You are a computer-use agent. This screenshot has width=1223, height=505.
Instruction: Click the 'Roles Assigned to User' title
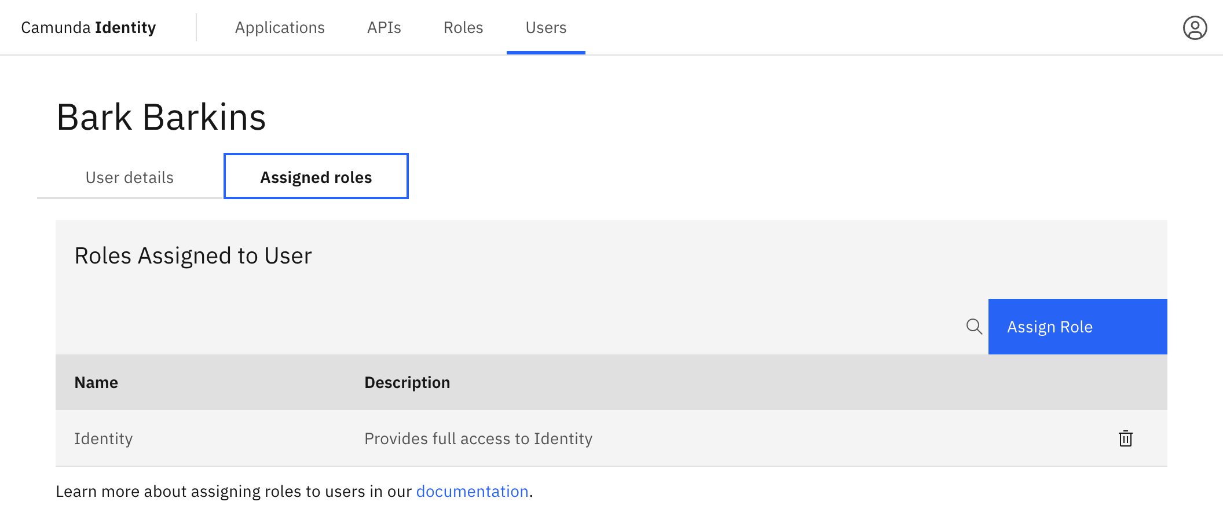193,255
